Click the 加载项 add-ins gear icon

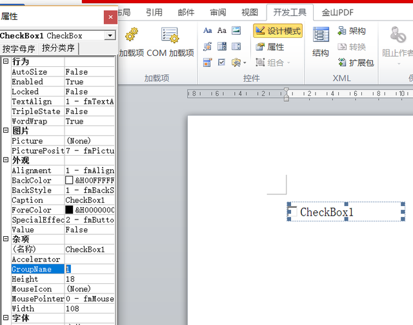click(131, 35)
